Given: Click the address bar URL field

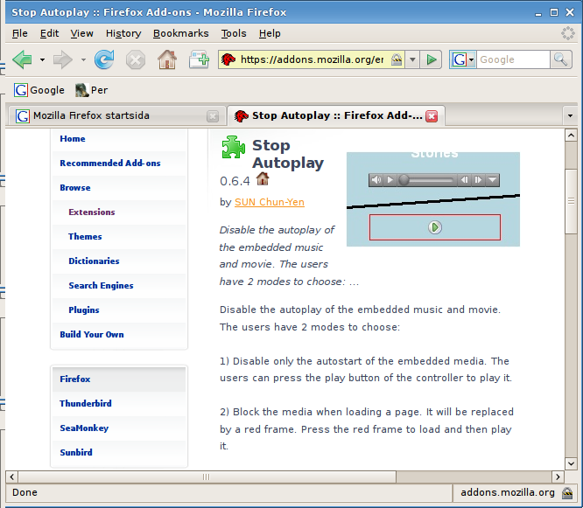Looking at the screenshot, I should 313,59.
